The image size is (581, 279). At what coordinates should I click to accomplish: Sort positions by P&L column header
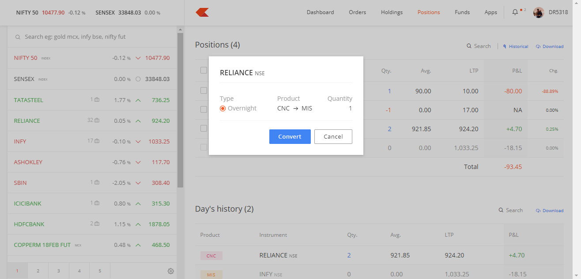click(x=517, y=70)
